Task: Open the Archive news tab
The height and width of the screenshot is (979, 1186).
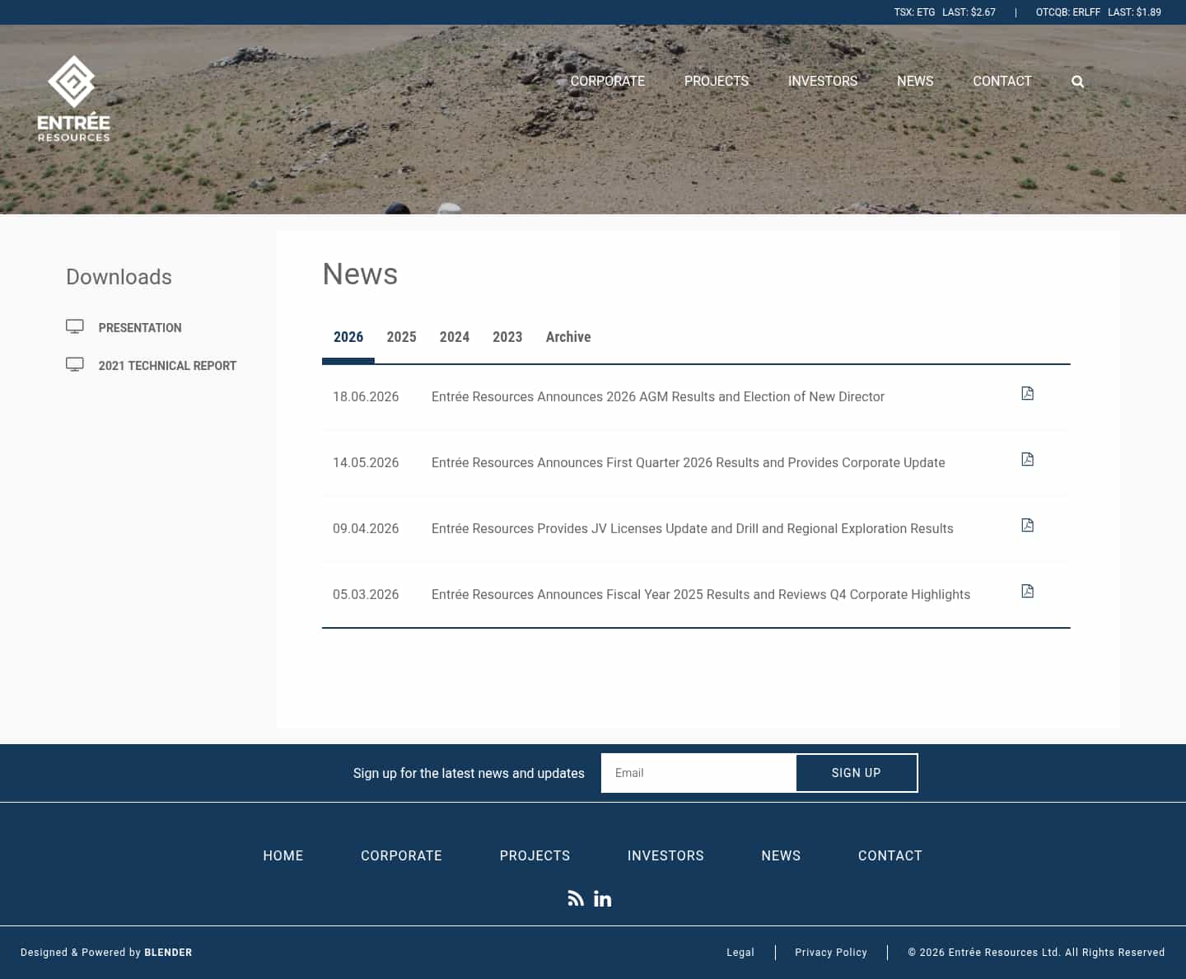Action: tap(568, 337)
